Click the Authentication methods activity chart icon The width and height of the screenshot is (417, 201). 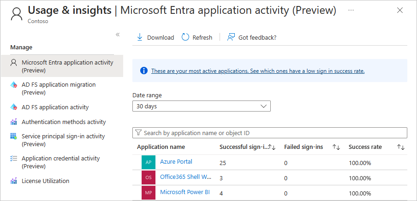point(13,122)
